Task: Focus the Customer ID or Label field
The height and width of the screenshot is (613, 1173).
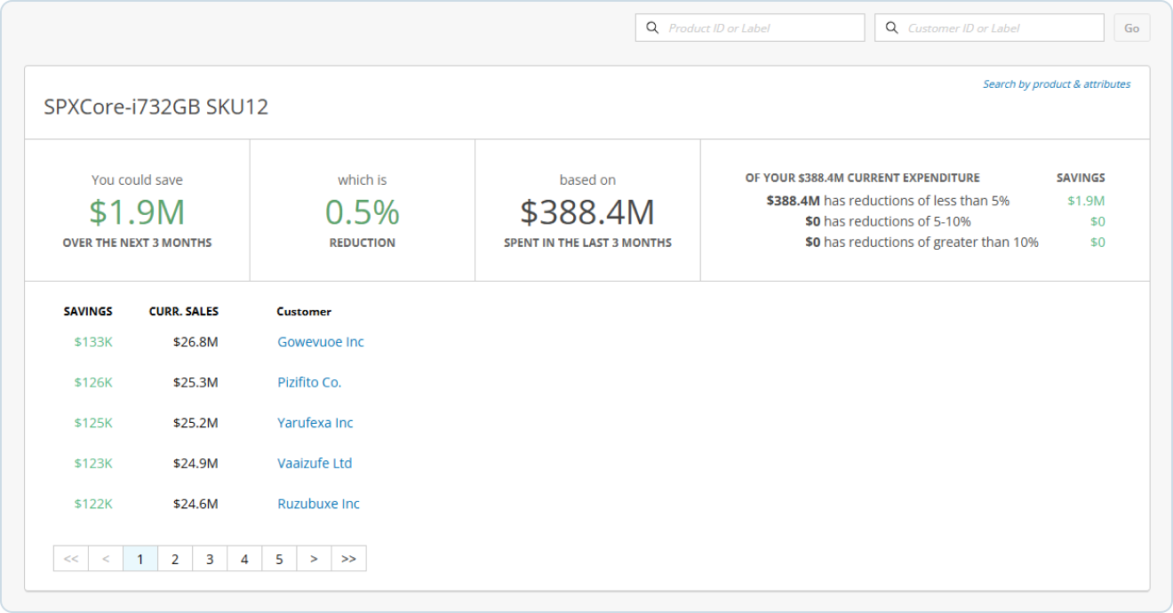Action: (1000, 28)
